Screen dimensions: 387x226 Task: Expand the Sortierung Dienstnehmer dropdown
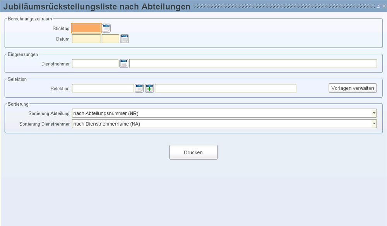click(374, 123)
